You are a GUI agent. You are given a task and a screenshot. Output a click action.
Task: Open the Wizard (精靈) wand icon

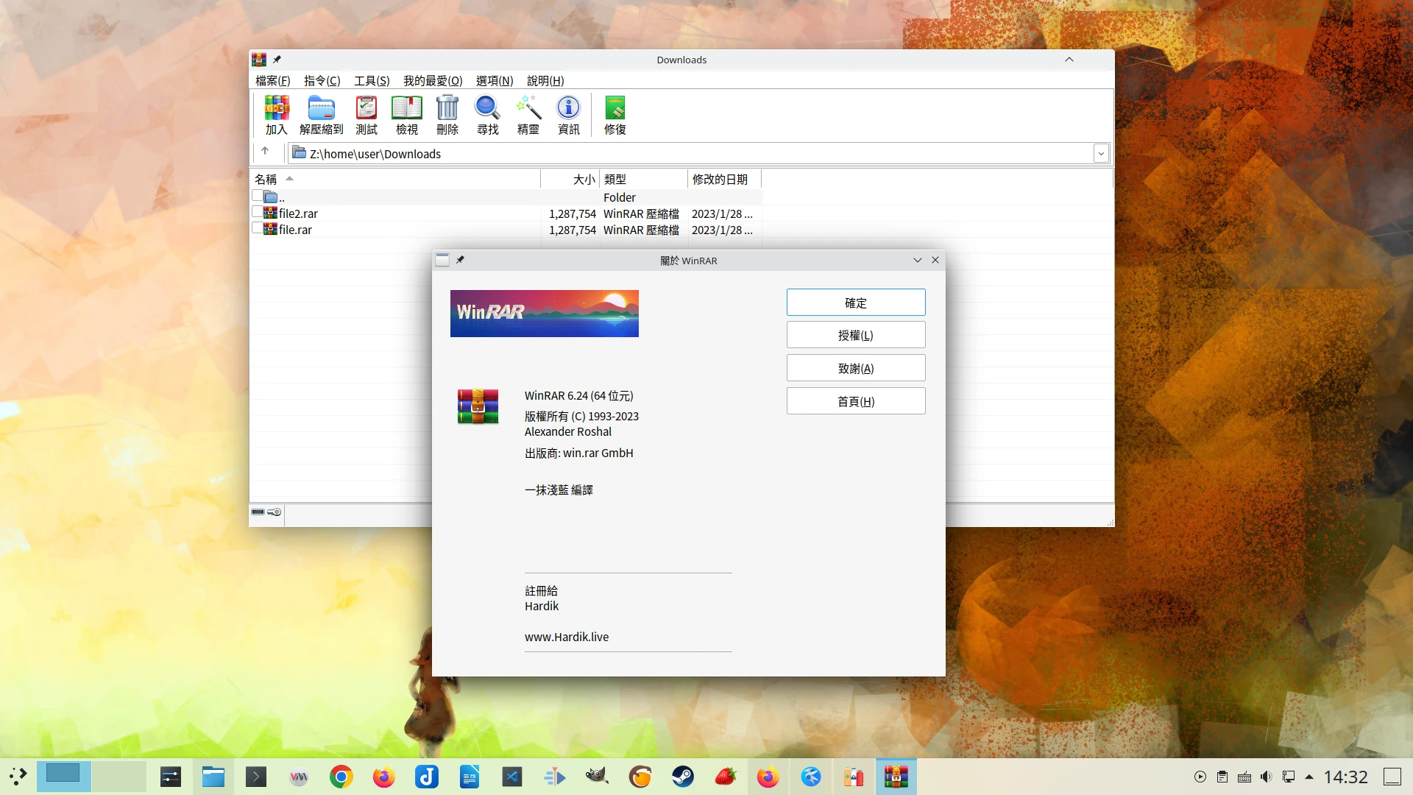point(528,115)
